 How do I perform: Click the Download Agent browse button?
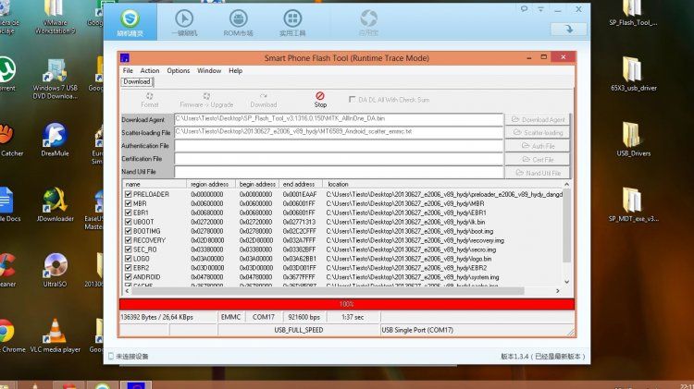[x=538, y=119]
